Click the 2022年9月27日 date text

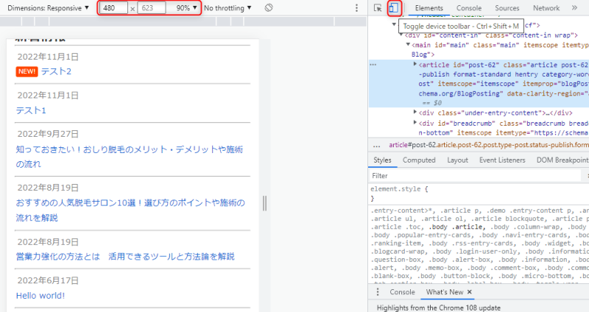tap(48, 134)
